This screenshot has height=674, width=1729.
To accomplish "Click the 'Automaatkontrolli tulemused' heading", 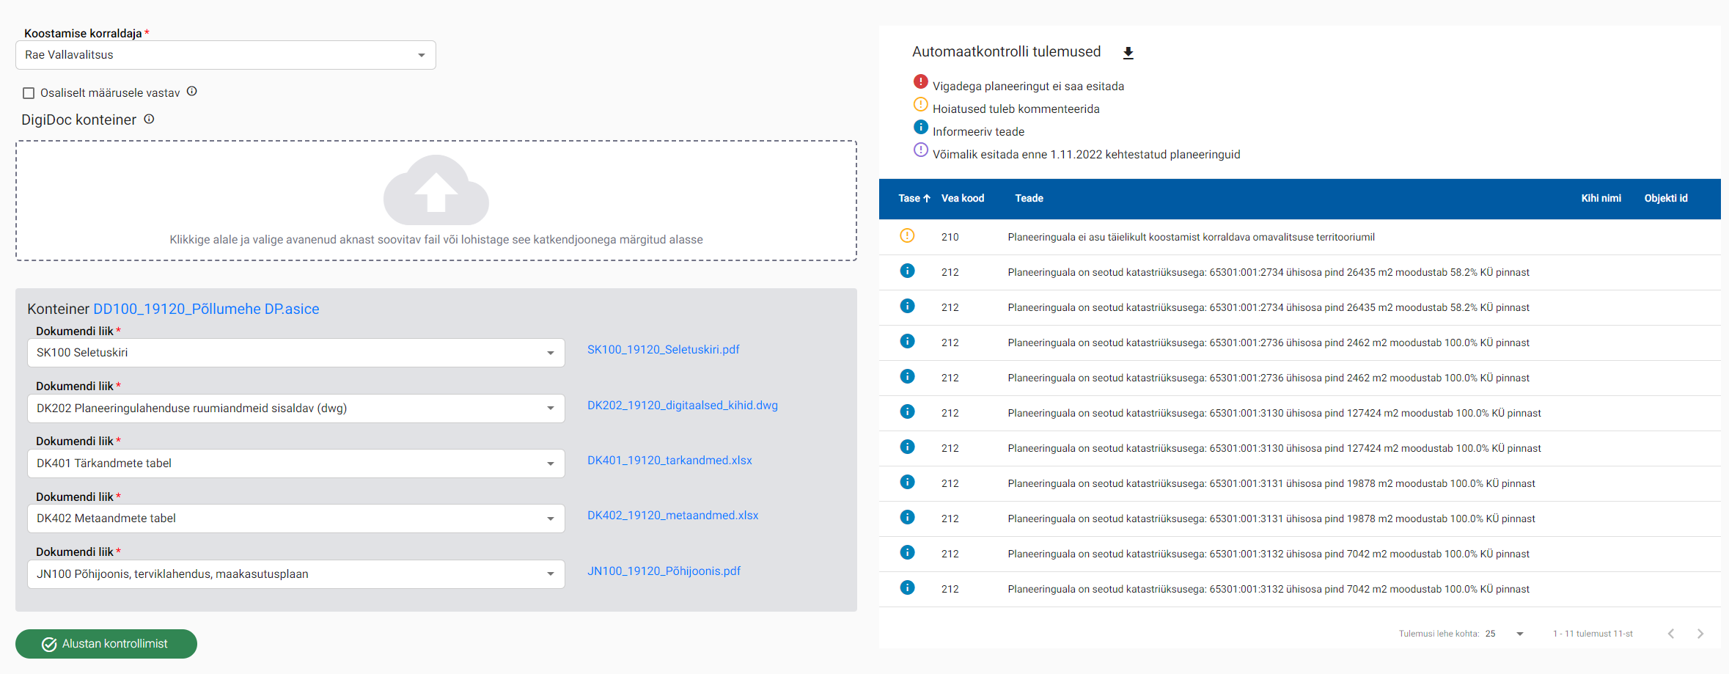I will pyautogui.click(x=1006, y=51).
